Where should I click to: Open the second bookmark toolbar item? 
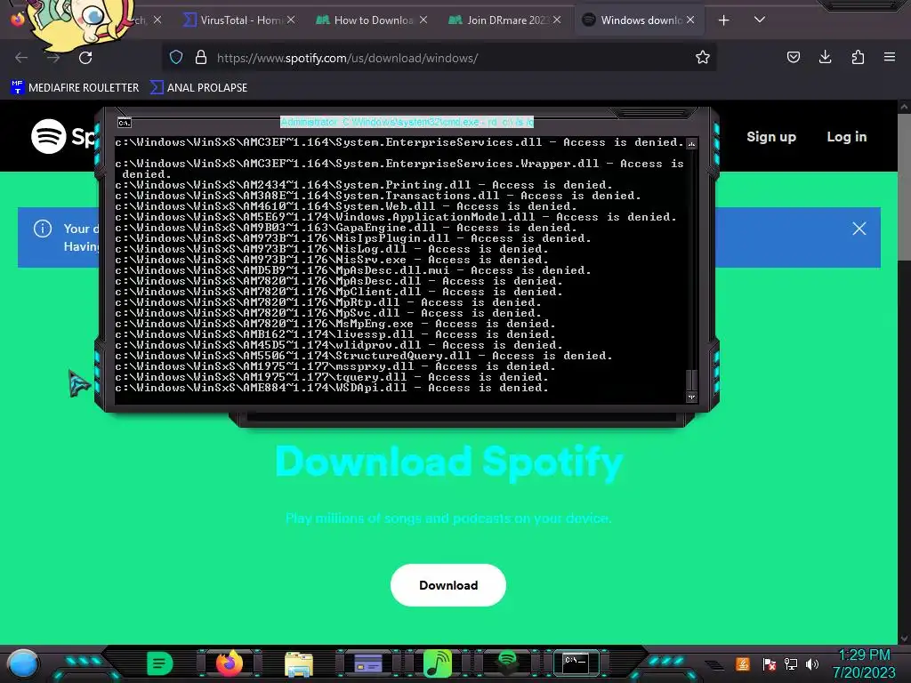pos(198,88)
